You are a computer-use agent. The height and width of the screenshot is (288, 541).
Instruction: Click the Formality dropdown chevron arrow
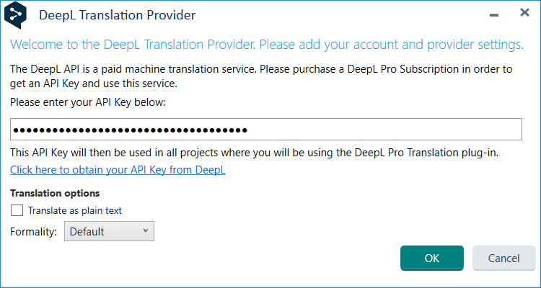145,230
